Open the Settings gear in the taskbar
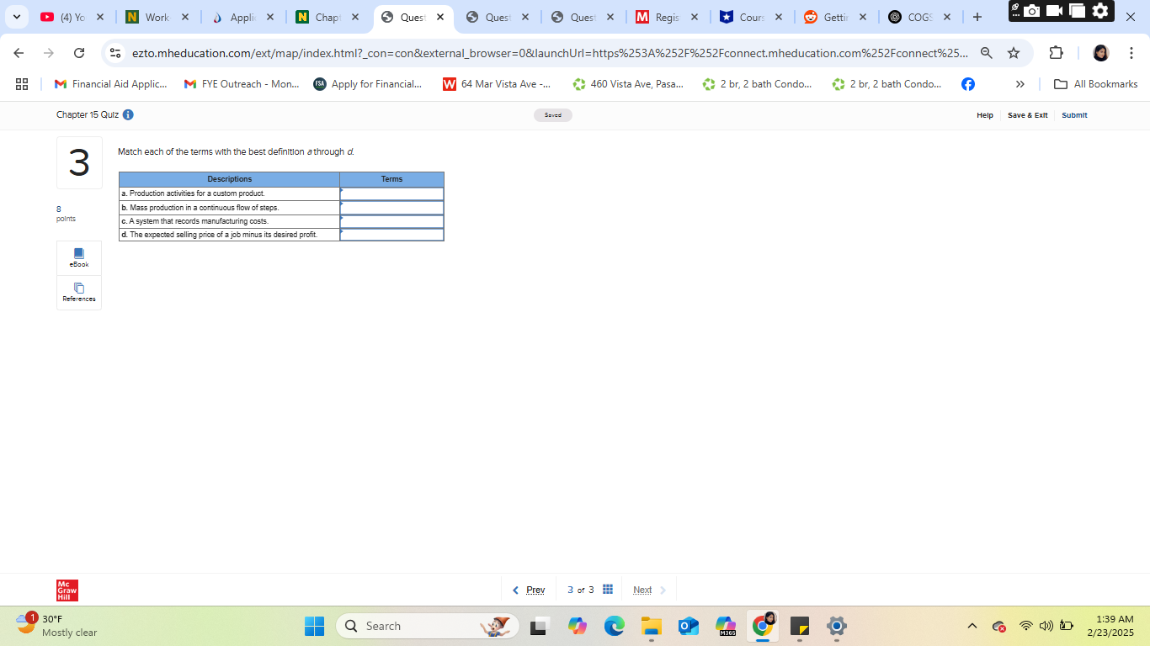 [x=836, y=626]
